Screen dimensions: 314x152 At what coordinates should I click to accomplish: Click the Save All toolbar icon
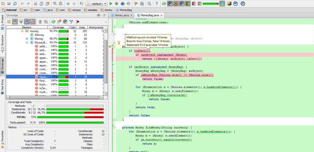pos(9,3)
